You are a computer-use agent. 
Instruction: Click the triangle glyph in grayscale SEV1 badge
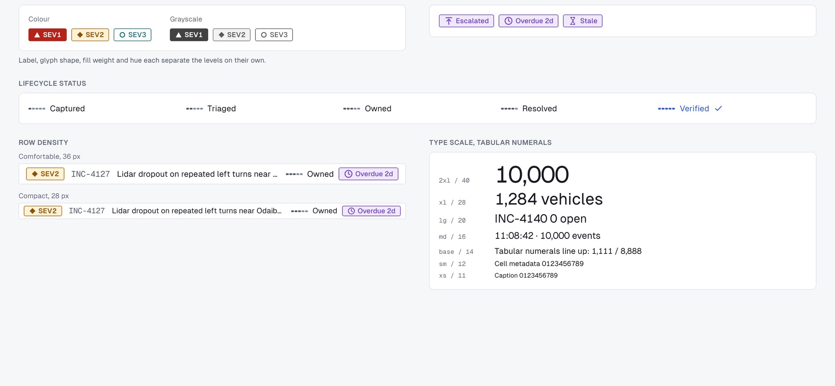178,35
